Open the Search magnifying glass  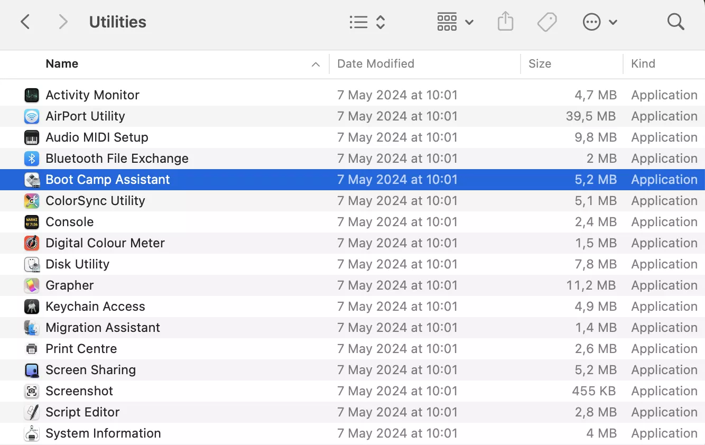coord(675,22)
